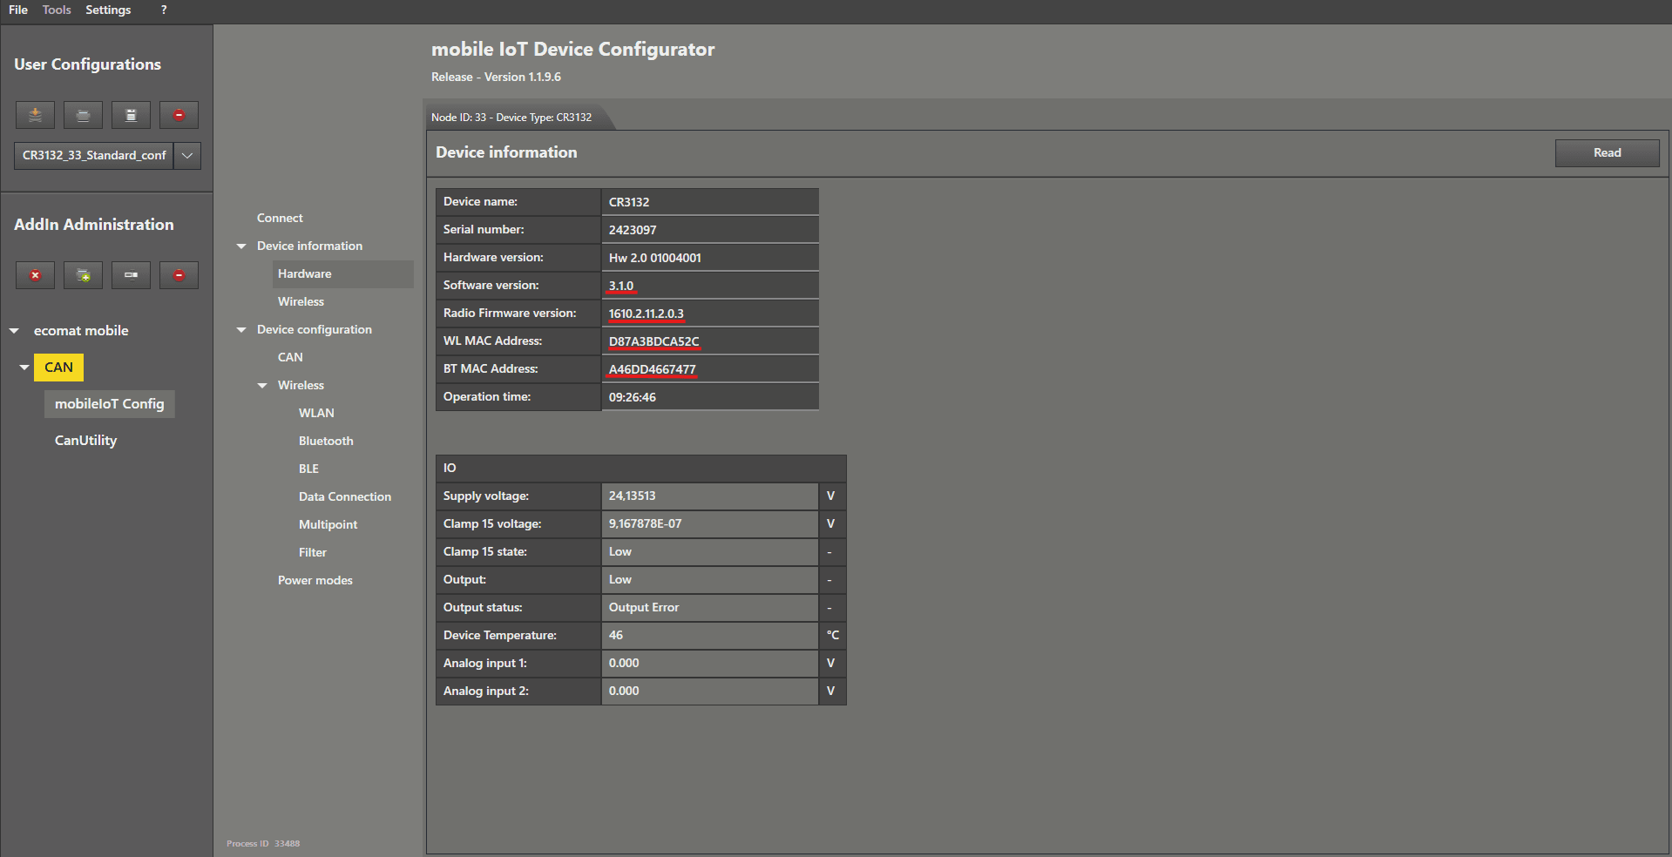The image size is (1672, 857).
Task: Open the Tools menu
Action: (x=57, y=10)
